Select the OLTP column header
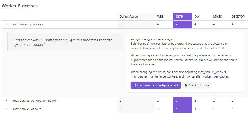Viewport: 248px width, 113px height. coord(179,17)
